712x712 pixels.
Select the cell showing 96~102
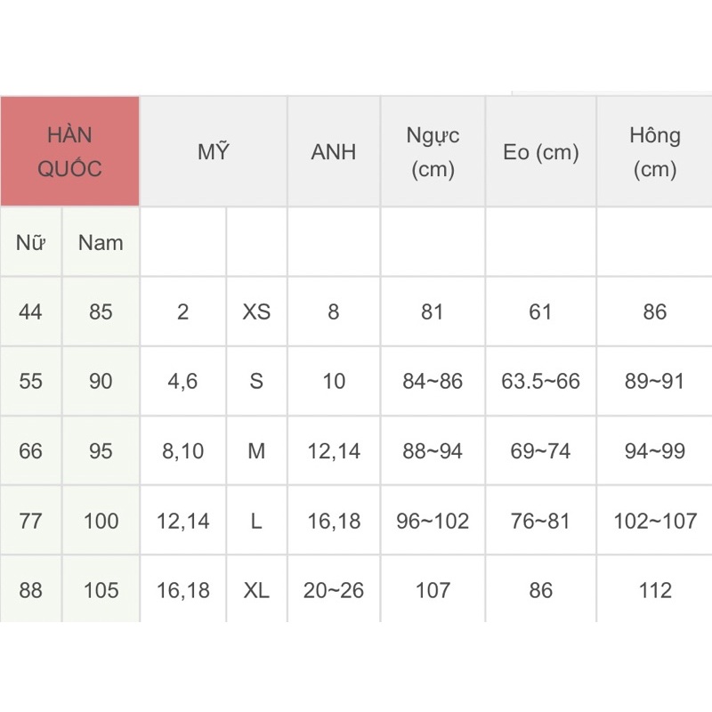433,521
